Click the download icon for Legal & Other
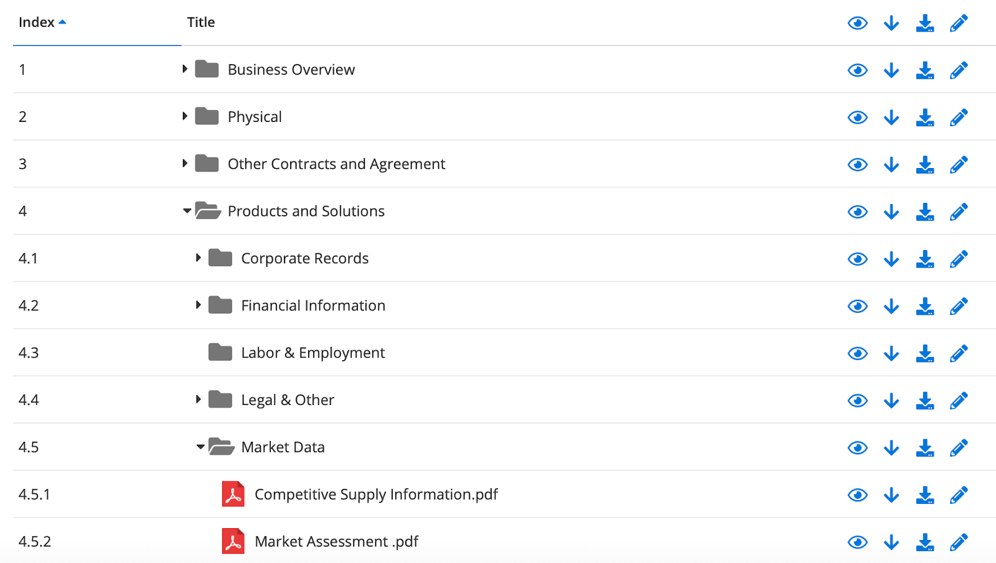996x563 pixels. 891,400
